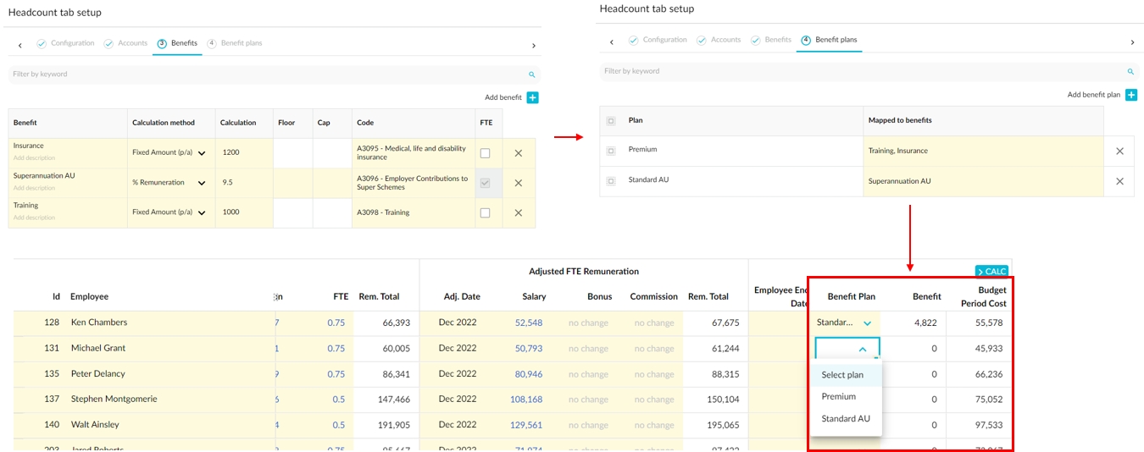The image size is (1144, 452).
Task: Choose Premium from the benefit plan list
Action: pos(838,396)
